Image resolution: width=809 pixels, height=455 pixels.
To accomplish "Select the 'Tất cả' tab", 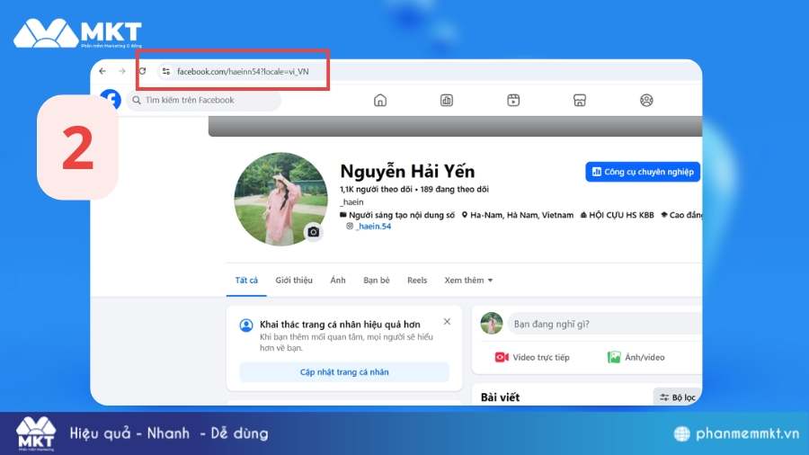I will (x=246, y=281).
